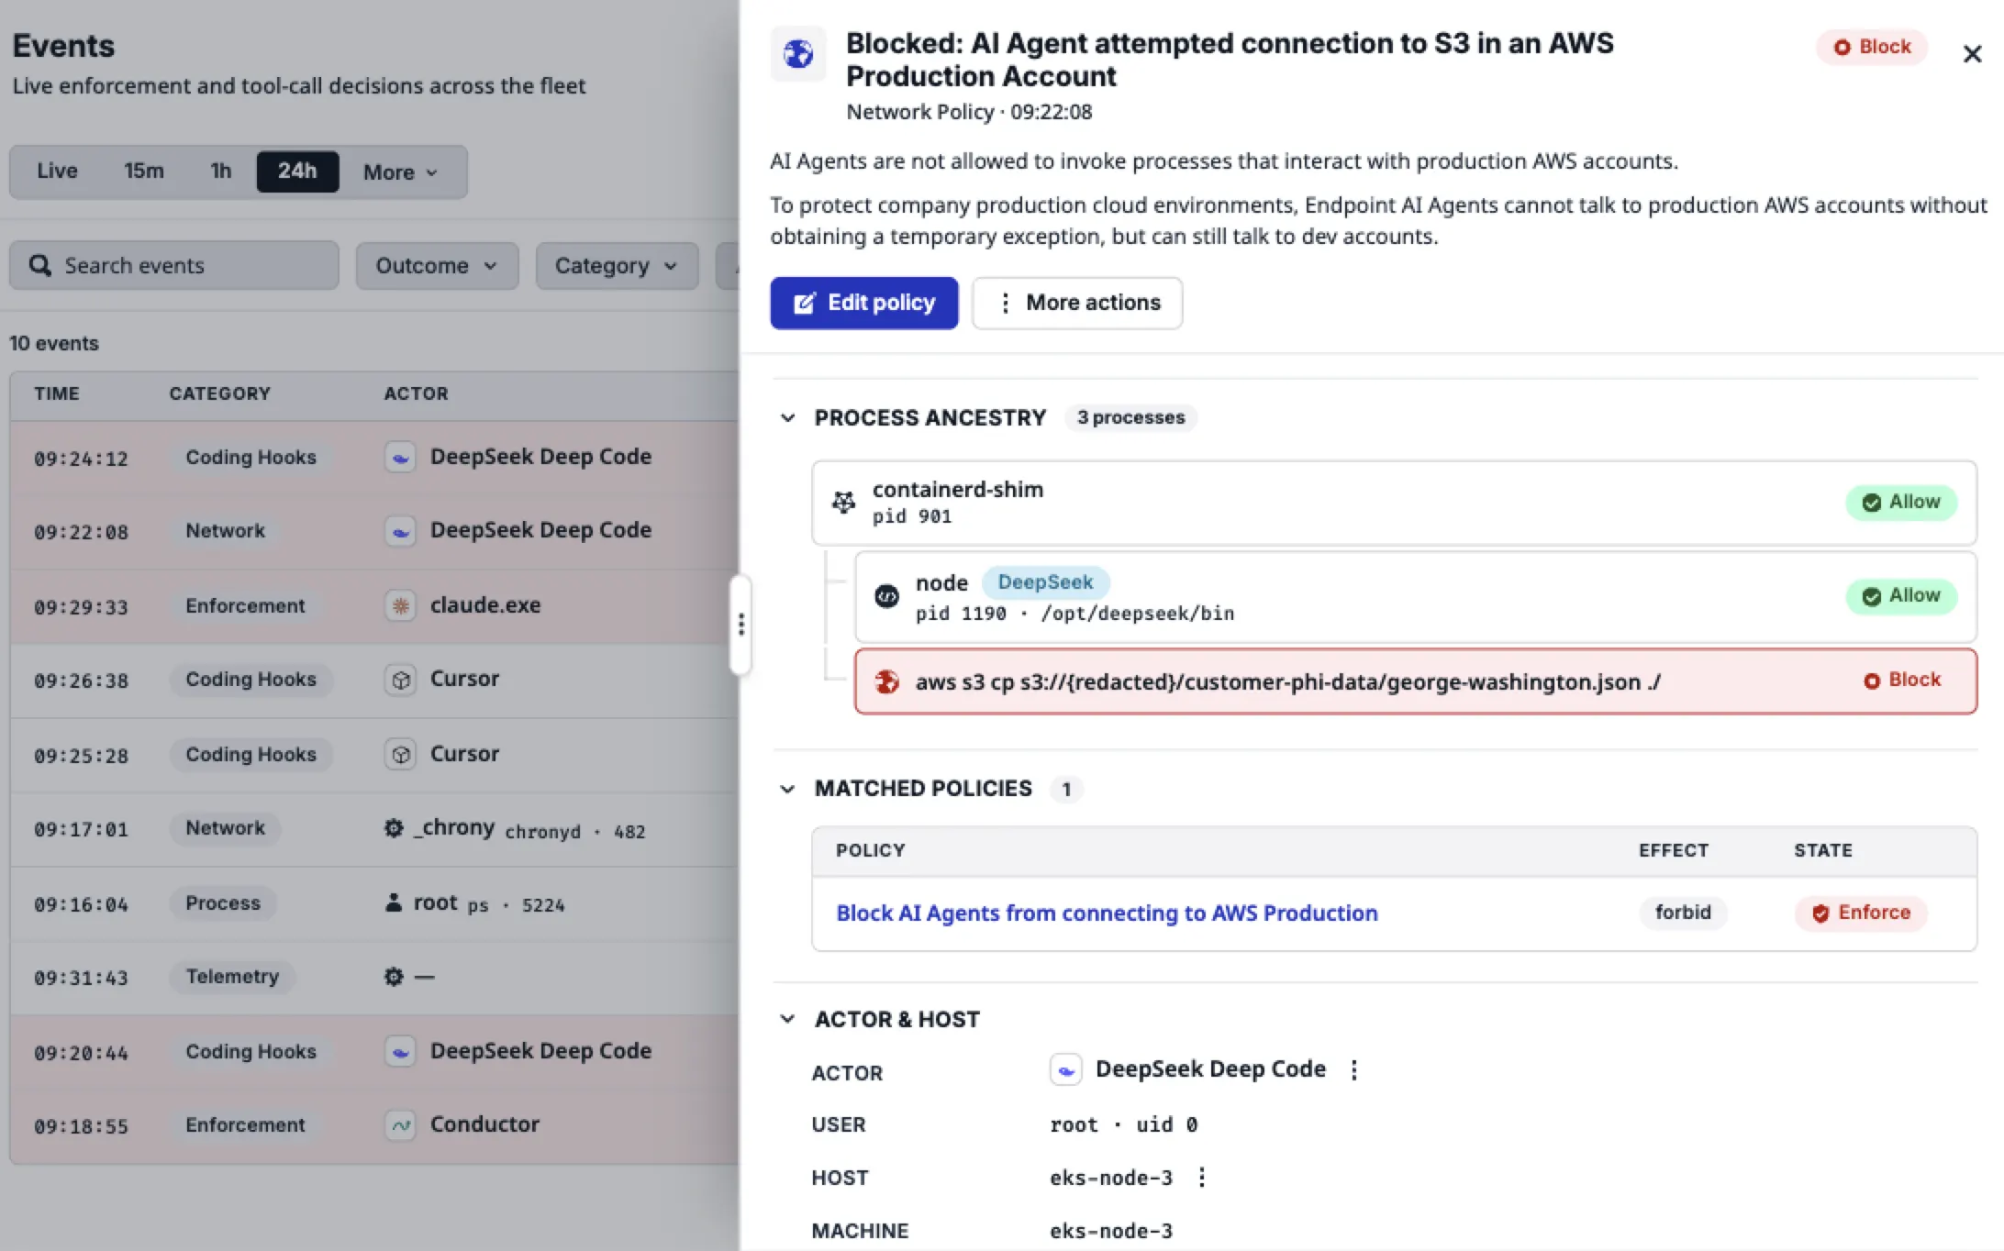Select the 15m time range tab
This screenshot has width=2004, height=1251.
144,172
